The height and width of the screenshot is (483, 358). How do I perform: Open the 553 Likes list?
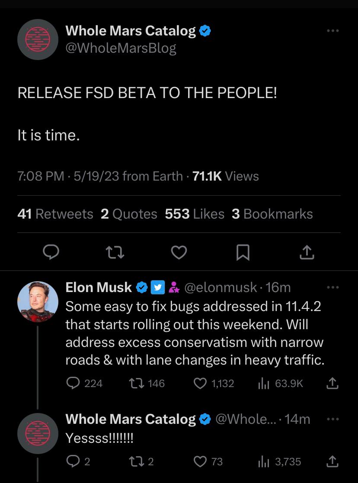195,214
